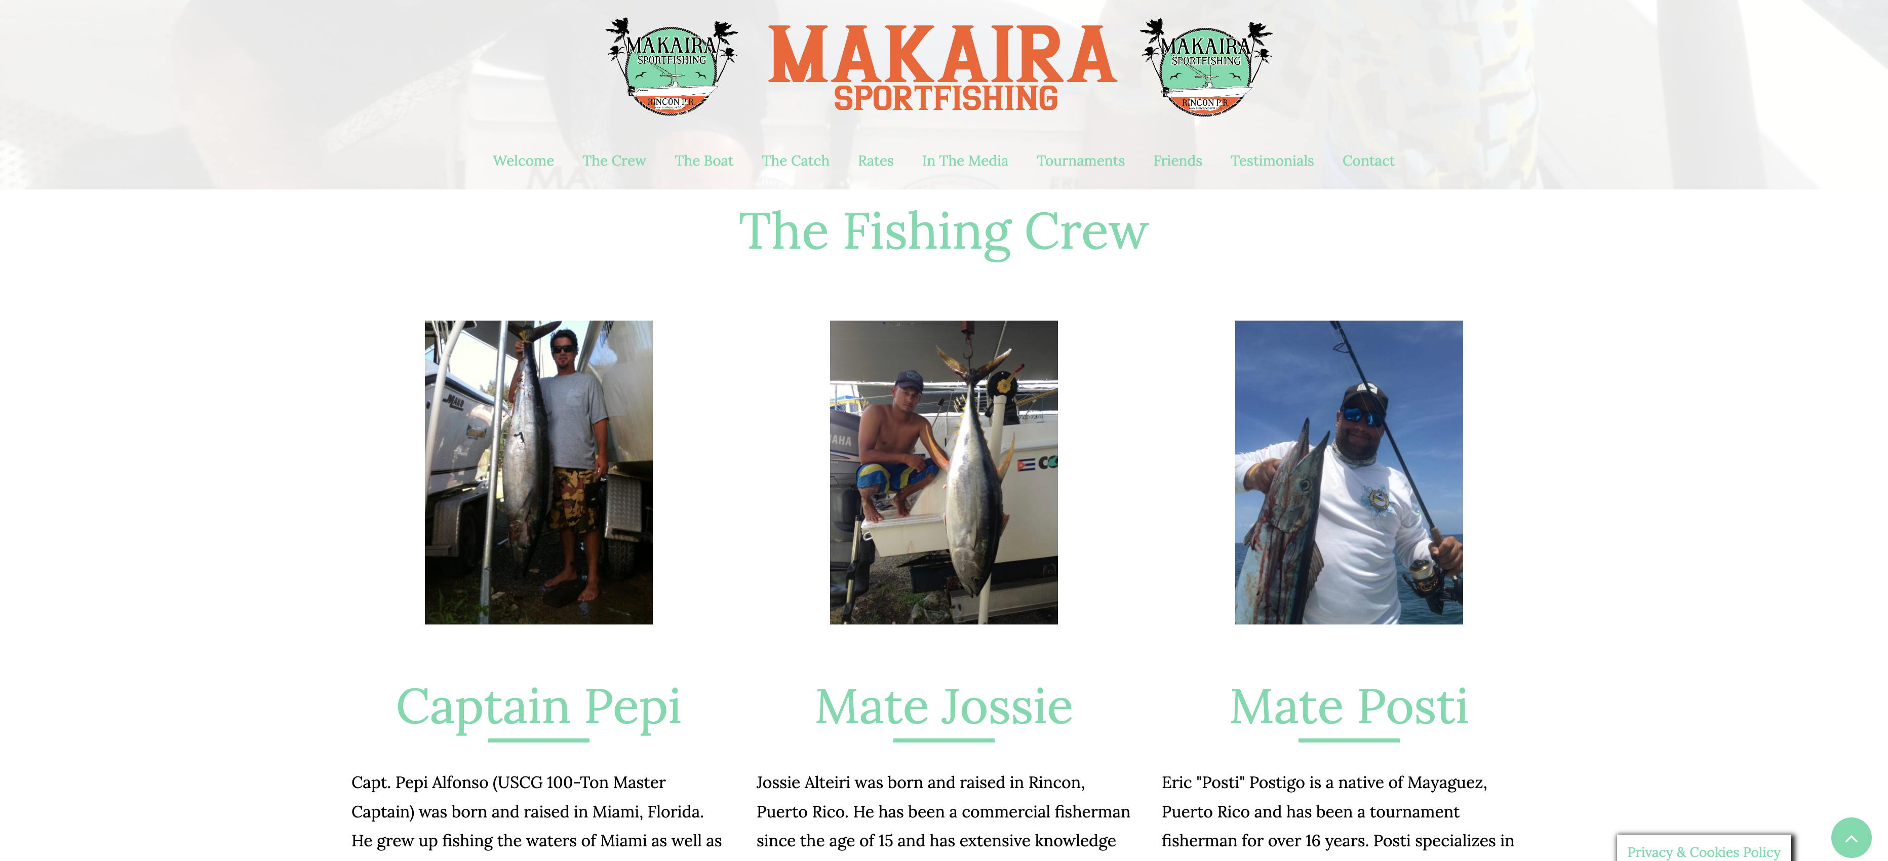The height and width of the screenshot is (861, 1888).
Task: Open In The Media section
Action: [965, 161]
